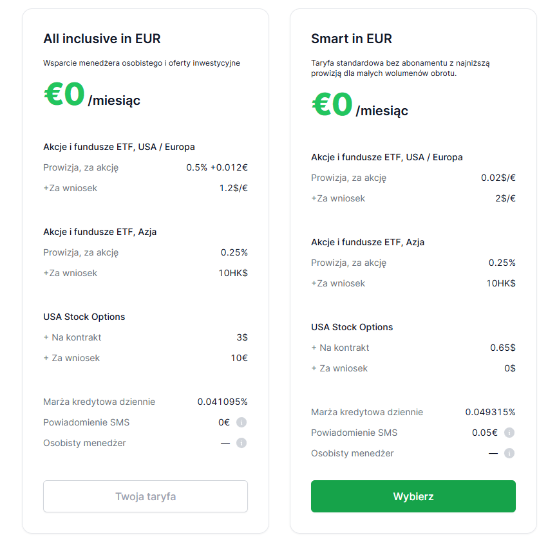Click USA Stock Options heading in Smart card
The image size is (548, 542).
(x=352, y=327)
